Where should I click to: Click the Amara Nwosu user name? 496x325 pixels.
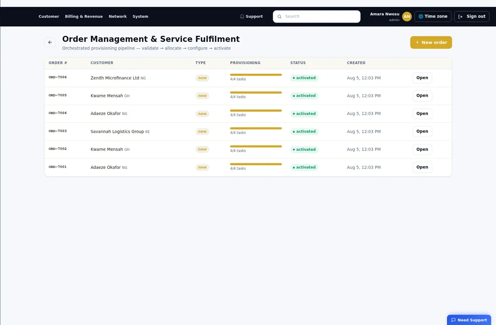(385, 14)
